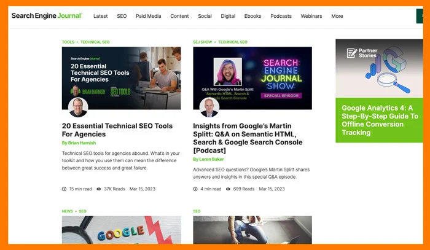430x250 pixels.
Task: Open the SEO navigation menu item
Action: pyautogui.click(x=122, y=16)
